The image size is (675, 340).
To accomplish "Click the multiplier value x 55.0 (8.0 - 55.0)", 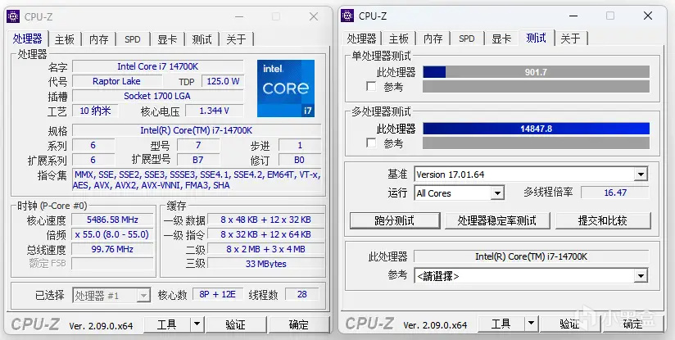I will 112,234.
